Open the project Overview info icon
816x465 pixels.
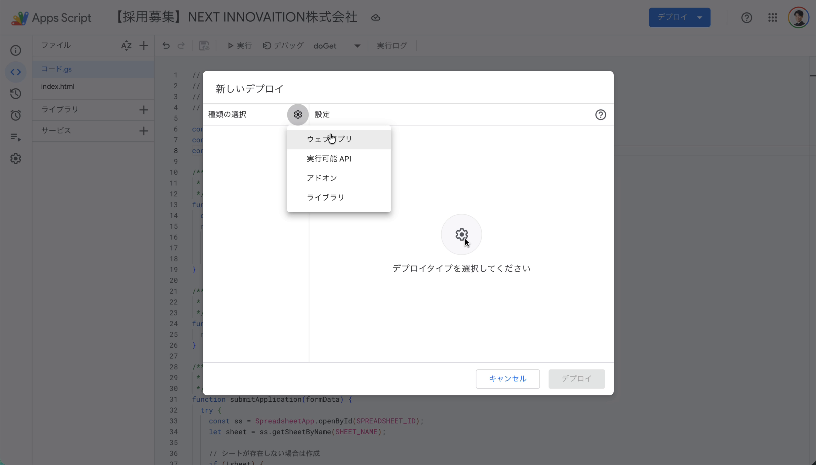click(x=15, y=51)
